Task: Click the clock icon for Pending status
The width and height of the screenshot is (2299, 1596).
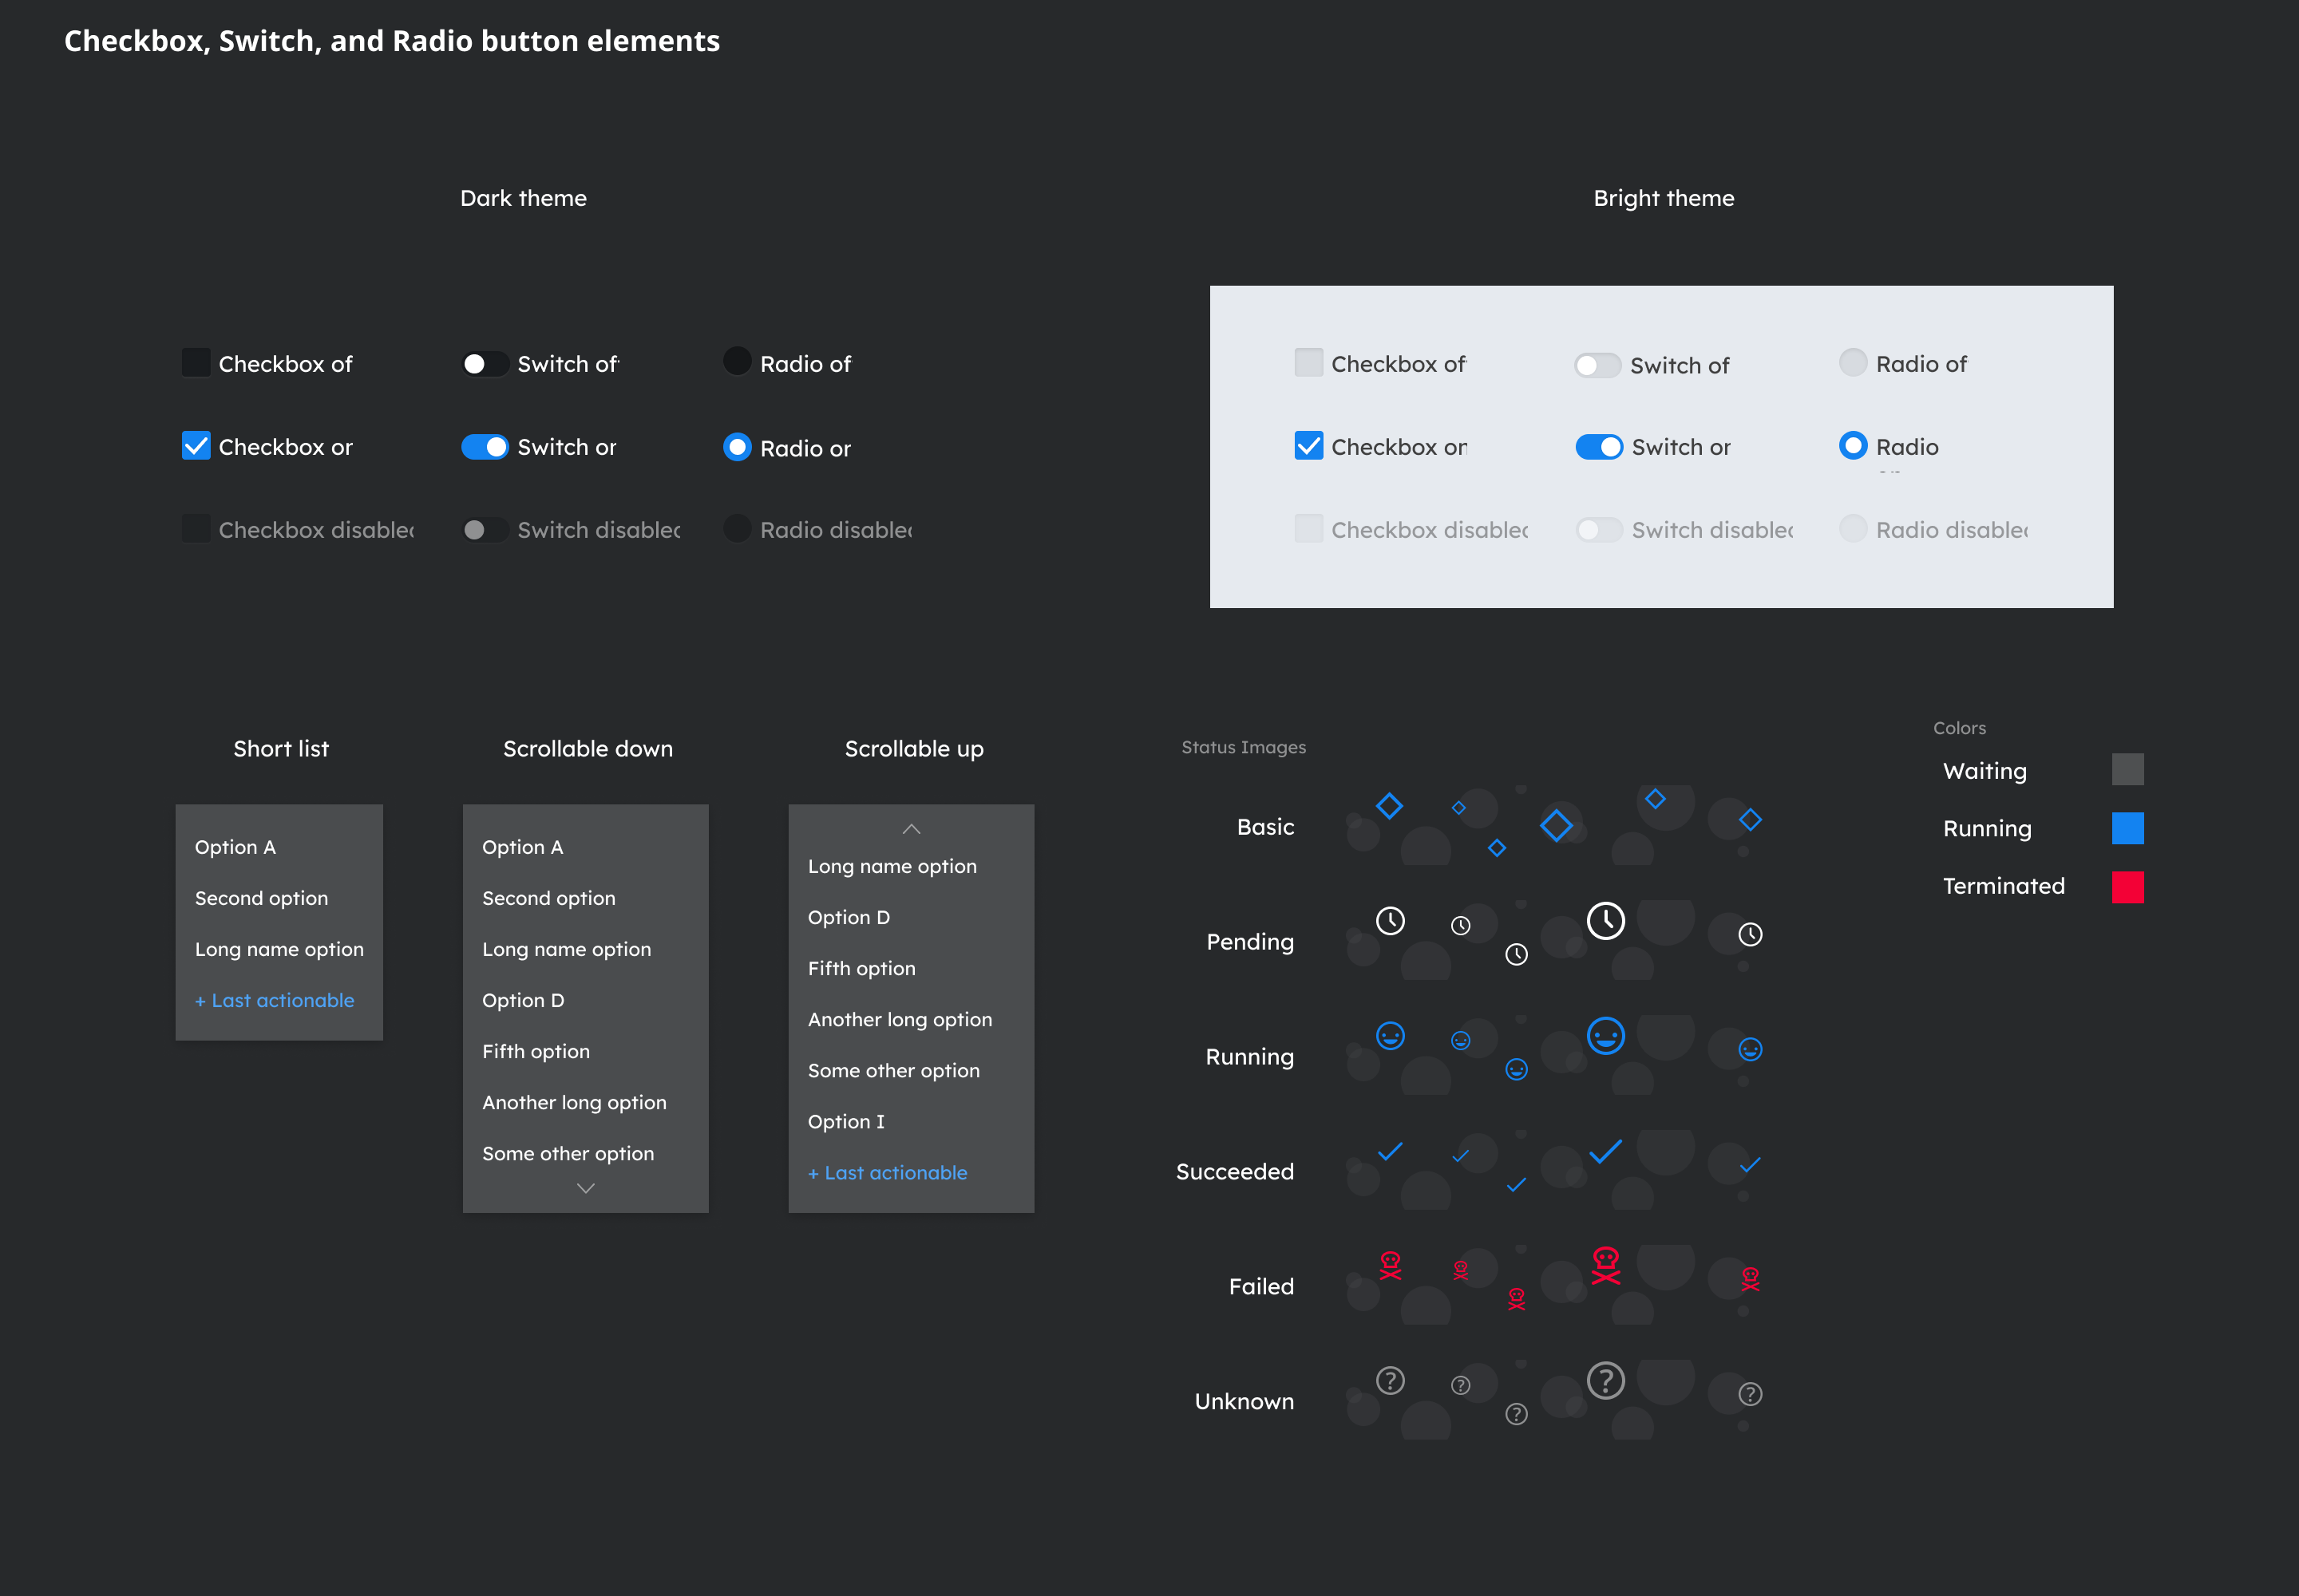Action: tap(1390, 922)
